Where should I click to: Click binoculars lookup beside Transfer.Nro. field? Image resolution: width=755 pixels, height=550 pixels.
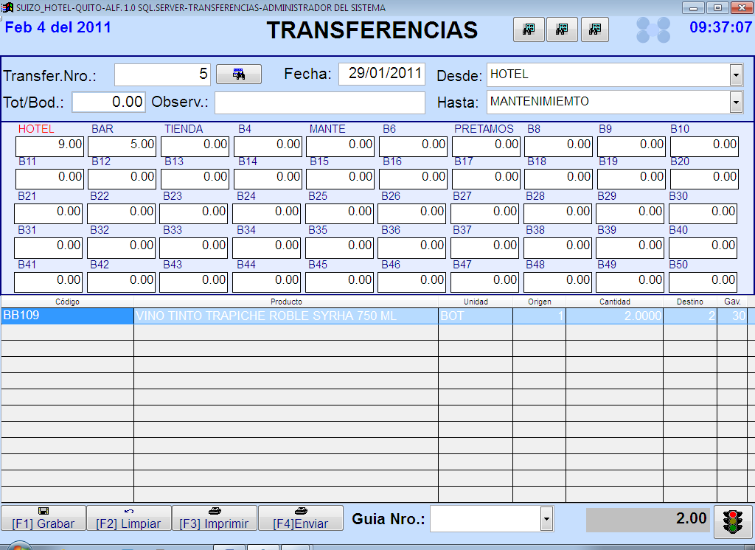[x=238, y=74]
